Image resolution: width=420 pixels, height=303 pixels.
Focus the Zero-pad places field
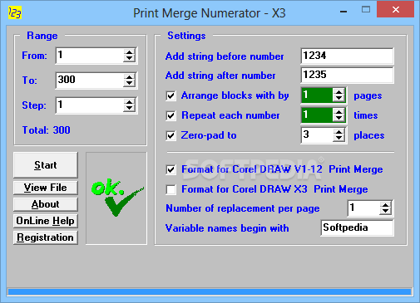pos(317,135)
